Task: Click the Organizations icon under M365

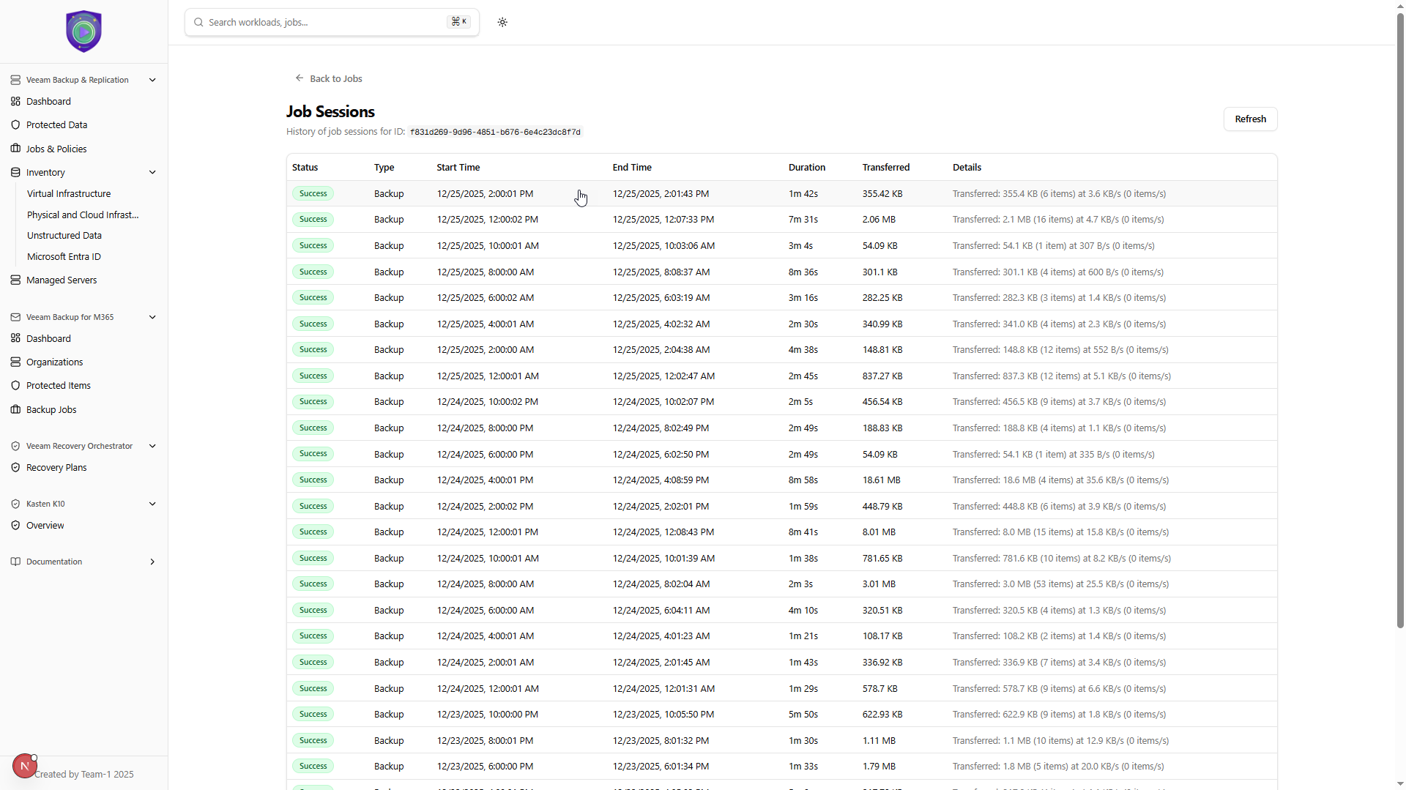Action: tap(15, 362)
